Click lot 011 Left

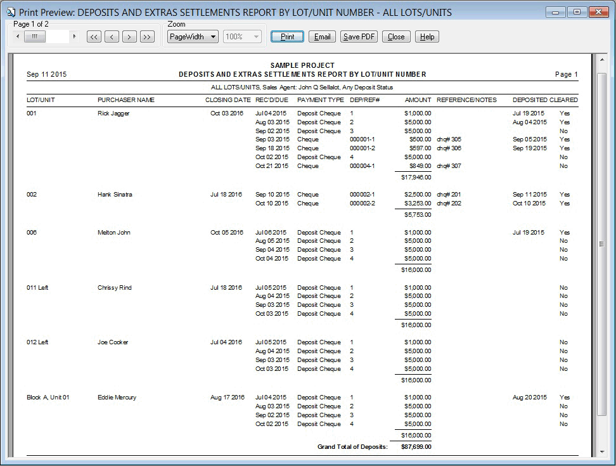point(37,288)
